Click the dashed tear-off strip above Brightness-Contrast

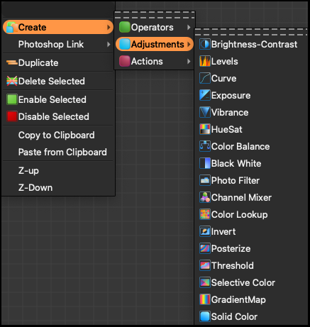(251, 32)
